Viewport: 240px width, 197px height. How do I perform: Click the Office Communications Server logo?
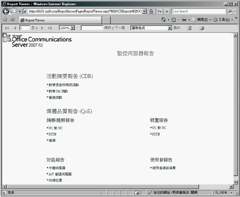pyautogui.click(x=37, y=41)
